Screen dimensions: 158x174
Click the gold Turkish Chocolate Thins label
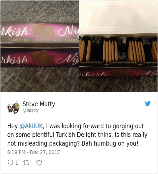point(43,40)
